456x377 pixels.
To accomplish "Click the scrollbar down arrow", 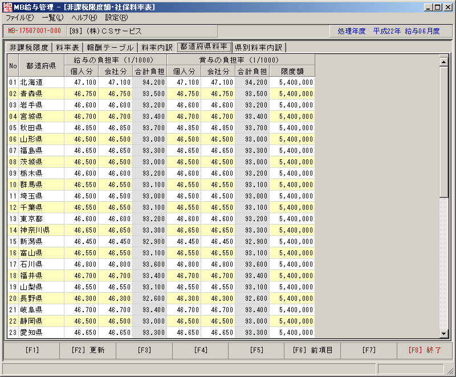I will tap(444, 333).
